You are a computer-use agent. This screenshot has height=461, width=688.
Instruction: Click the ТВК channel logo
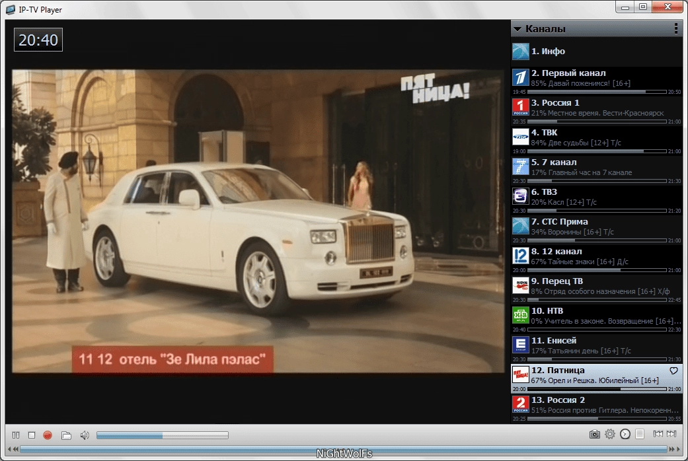tap(521, 137)
